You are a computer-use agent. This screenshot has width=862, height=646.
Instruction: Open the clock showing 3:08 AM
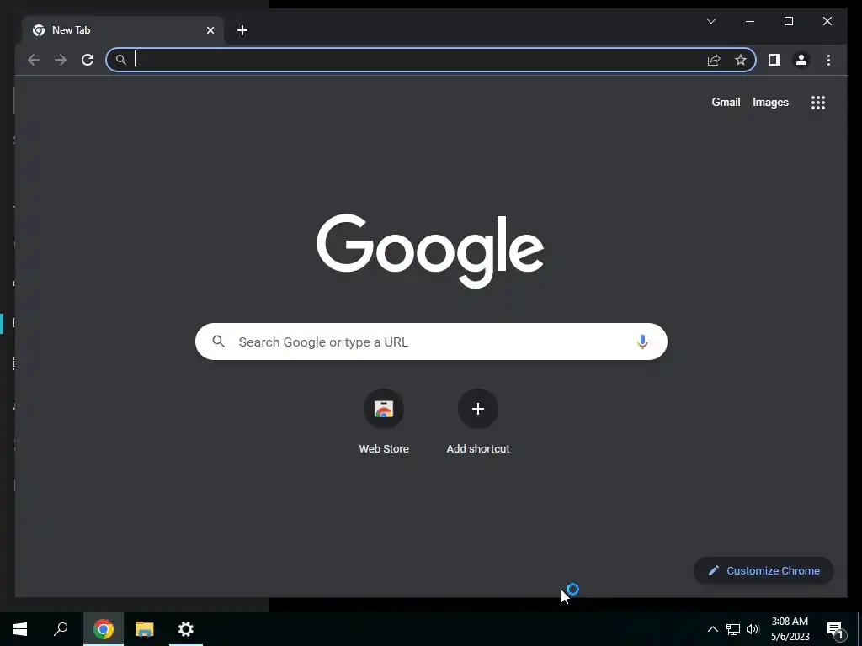pos(790,629)
